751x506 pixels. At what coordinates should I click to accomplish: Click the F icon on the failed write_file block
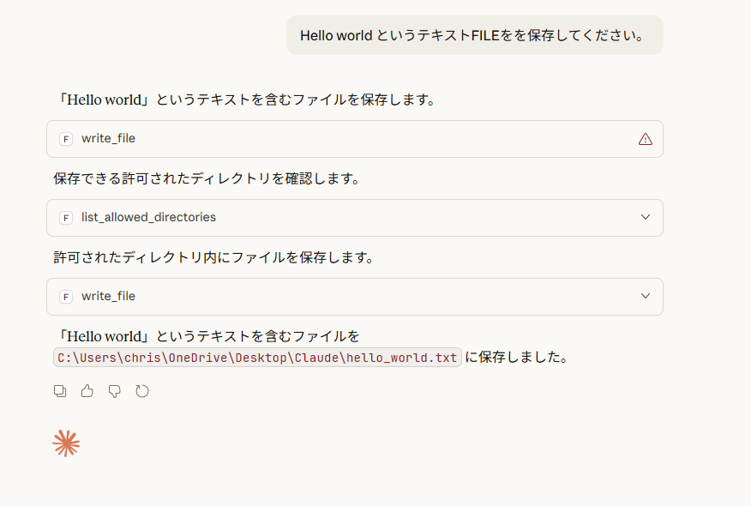pos(66,139)
